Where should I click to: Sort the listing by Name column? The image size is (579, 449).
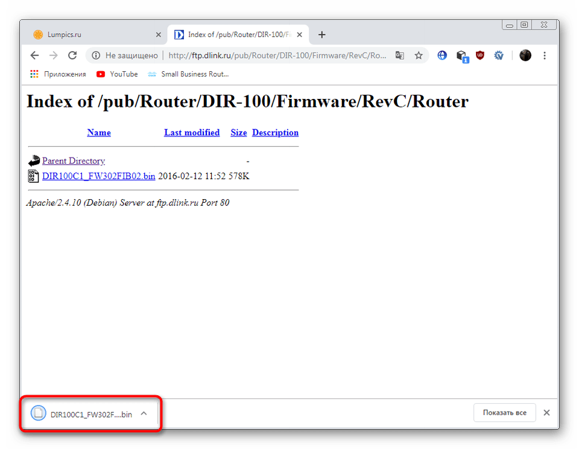coord(99,133)
